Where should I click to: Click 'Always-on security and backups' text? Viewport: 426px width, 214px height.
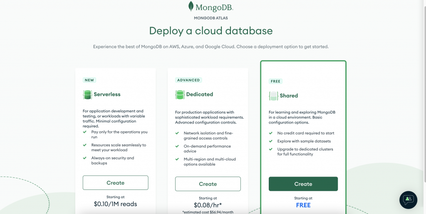(x=112, y=160)
